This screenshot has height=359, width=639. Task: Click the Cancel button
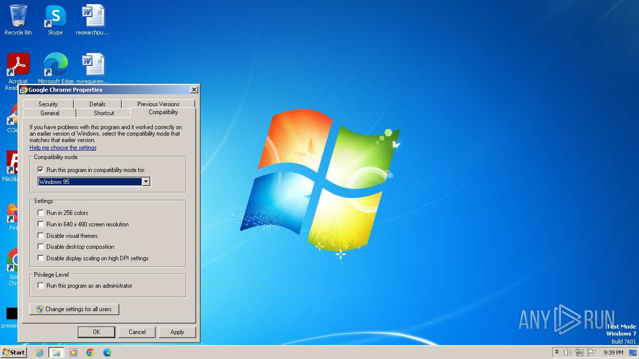pyautogui.click(x=137, y=332)
